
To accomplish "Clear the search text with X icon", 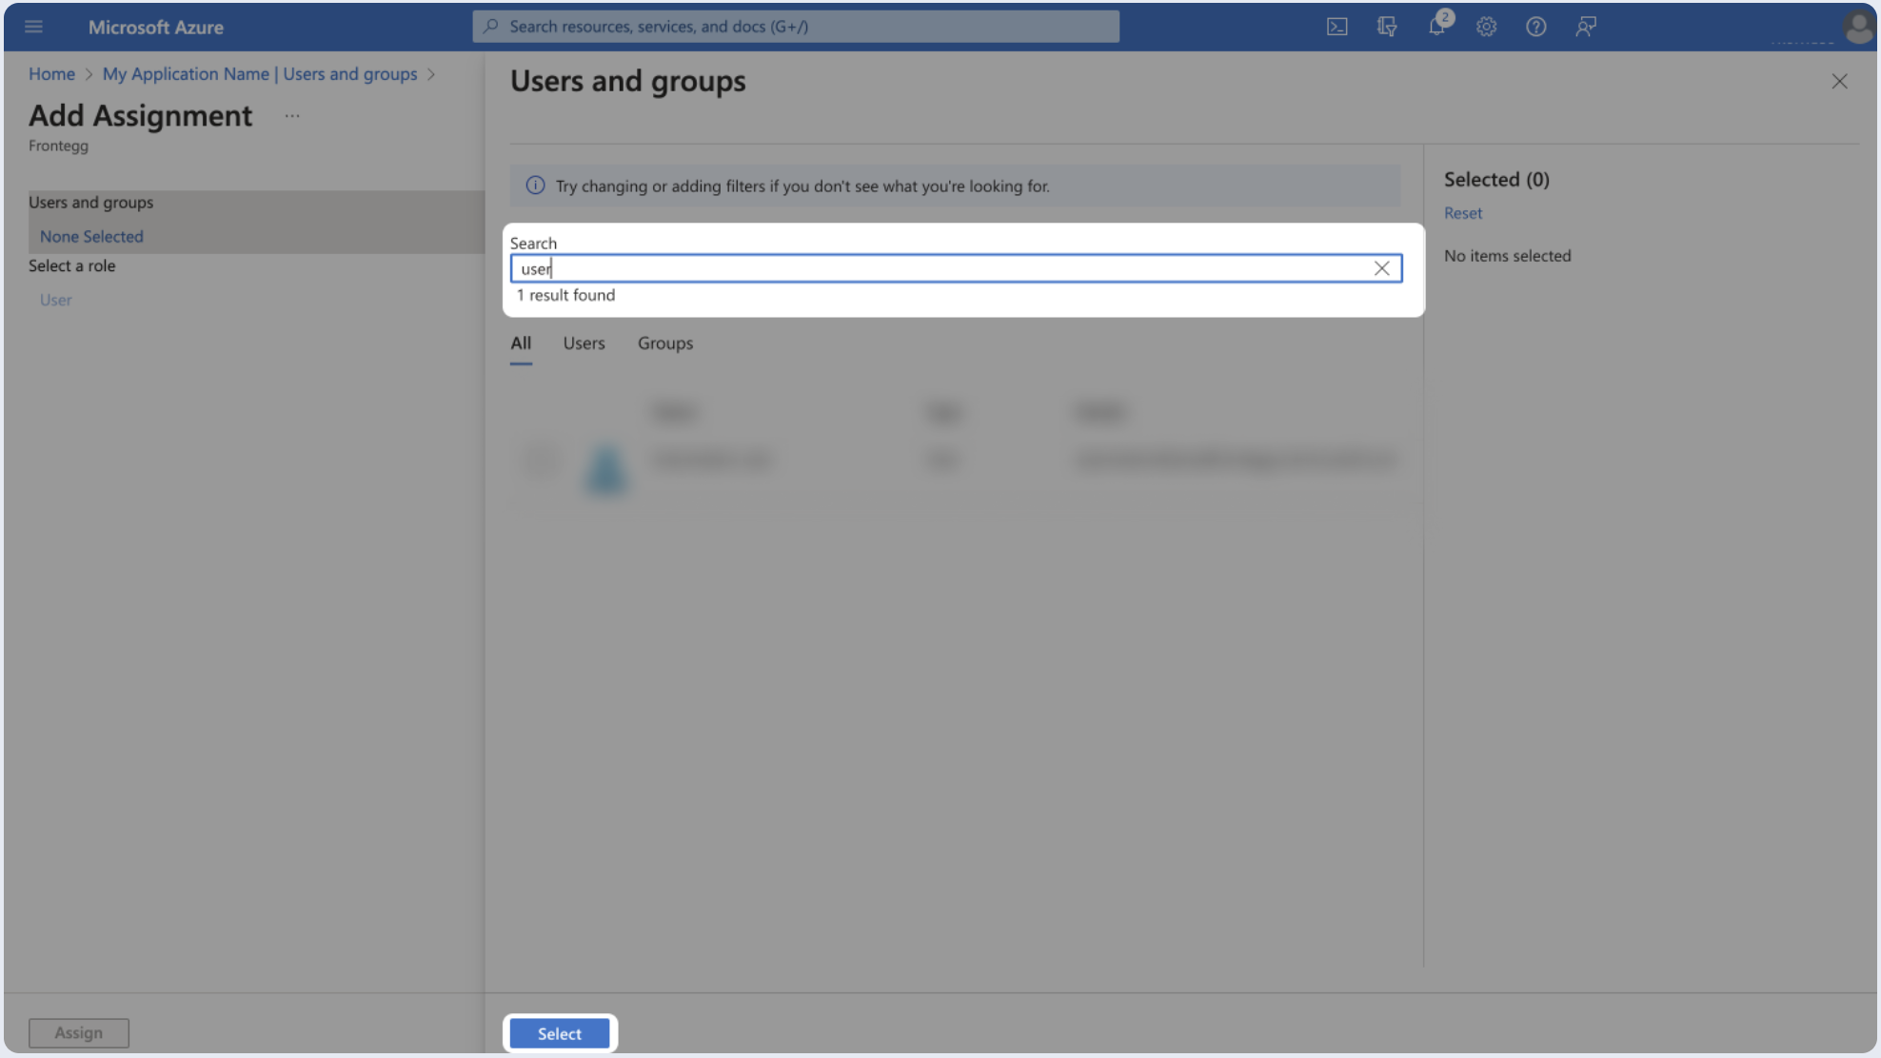I will 1381,268.
